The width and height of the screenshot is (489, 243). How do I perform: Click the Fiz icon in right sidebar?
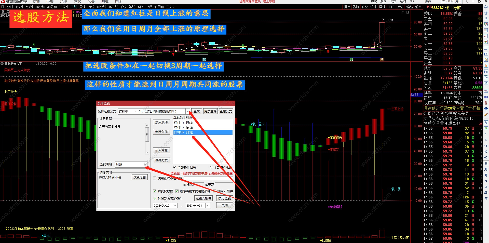coord(486,71)
